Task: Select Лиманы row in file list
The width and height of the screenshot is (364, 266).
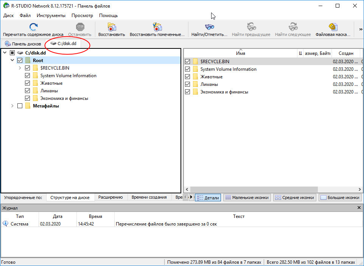Action: [x=273, y=84]
